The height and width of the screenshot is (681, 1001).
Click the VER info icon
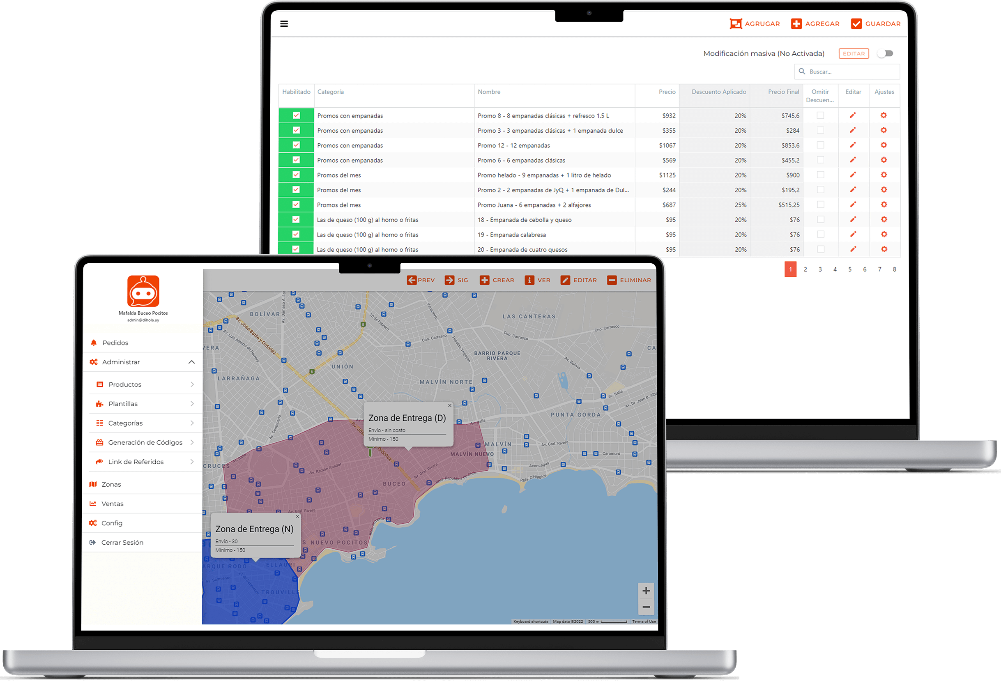click(x=529, y=280)
